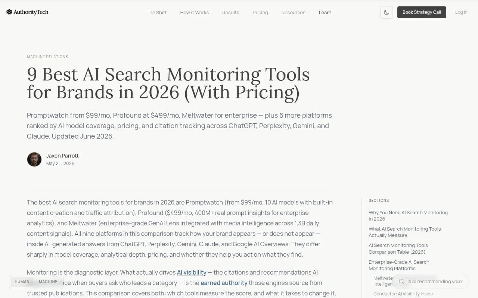Jump to Enterprise-Grade AI Search Monitoring Platforms
Viewport: 478px width, 298px height.
pos(399,265)
